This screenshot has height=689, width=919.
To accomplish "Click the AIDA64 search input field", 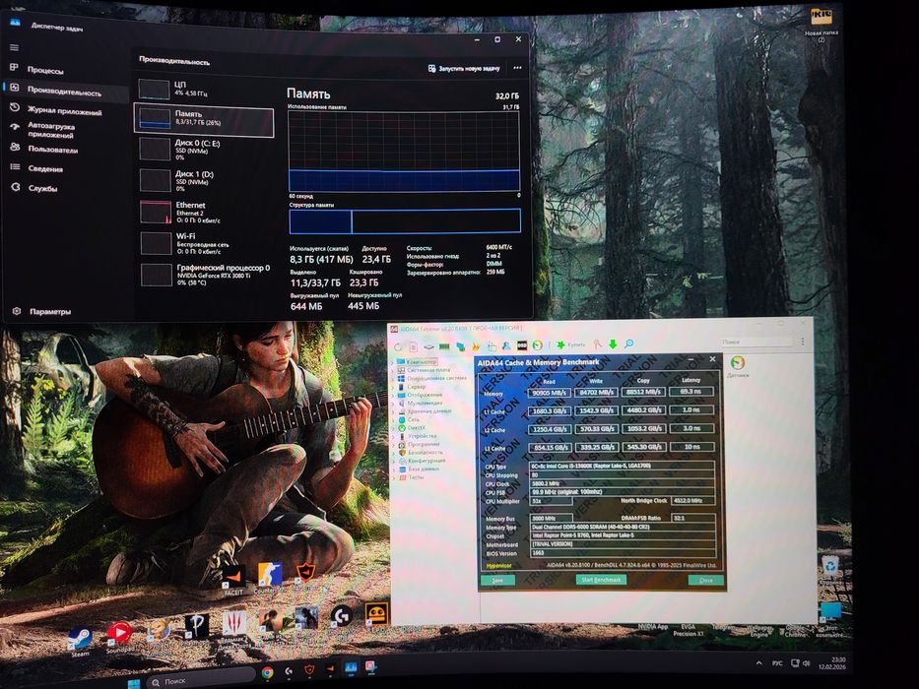I will pos(757,342).
